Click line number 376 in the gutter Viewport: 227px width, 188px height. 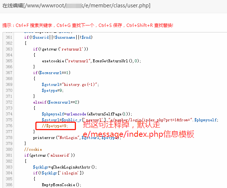(x=9, y=126)
